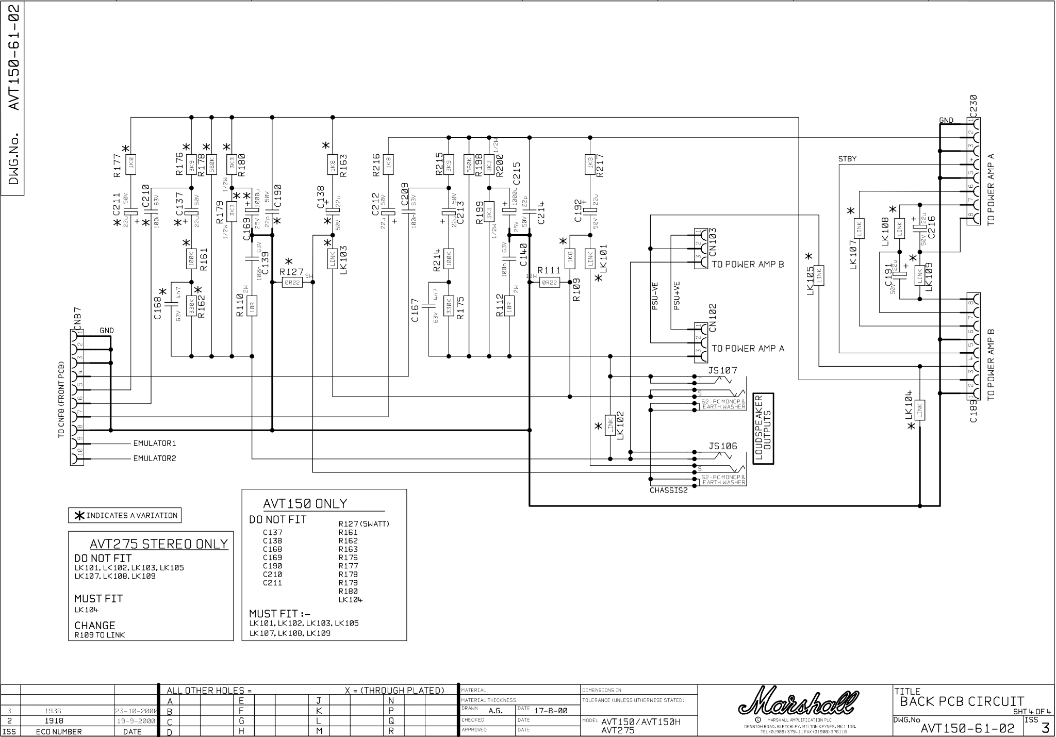This screenshot has width=1056, height=737.
Task: Click the ALL OTHER HOLES table heading
Action: click(x=209, y=691)
